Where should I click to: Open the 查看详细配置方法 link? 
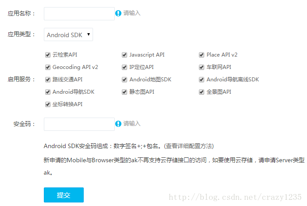189,146
